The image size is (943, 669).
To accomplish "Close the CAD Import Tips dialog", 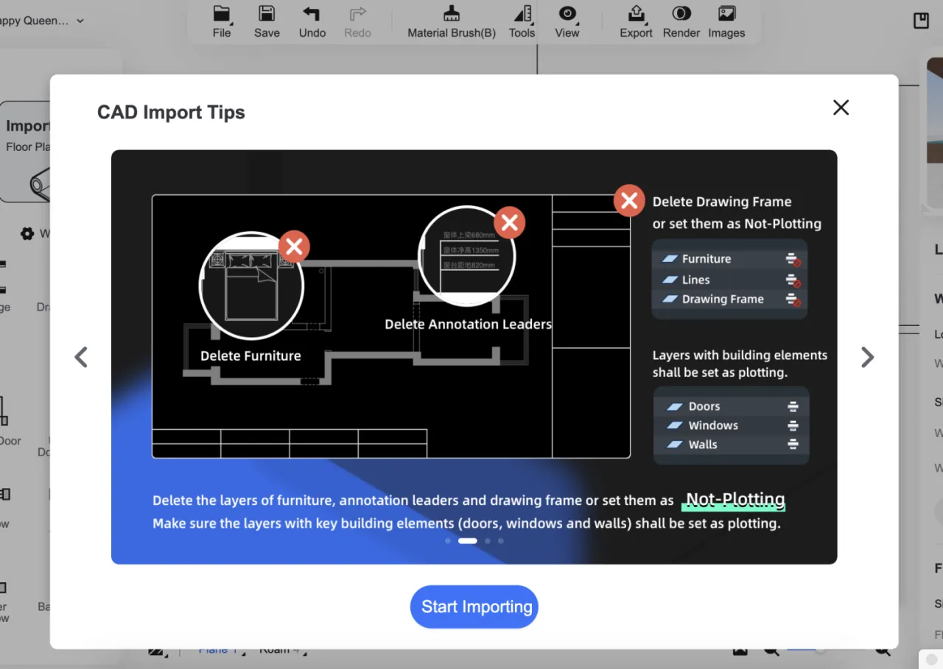I will (841, 107).
